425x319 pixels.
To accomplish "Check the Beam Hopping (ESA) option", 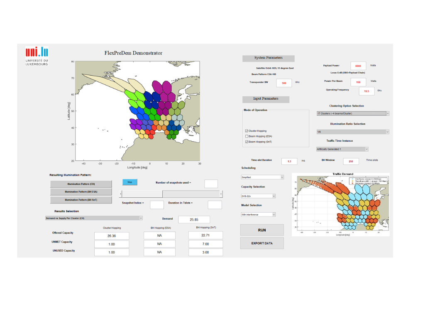I will coord(247,136).
